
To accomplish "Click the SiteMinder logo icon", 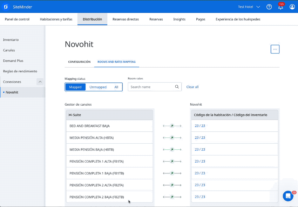I will (x=6, y=7).
